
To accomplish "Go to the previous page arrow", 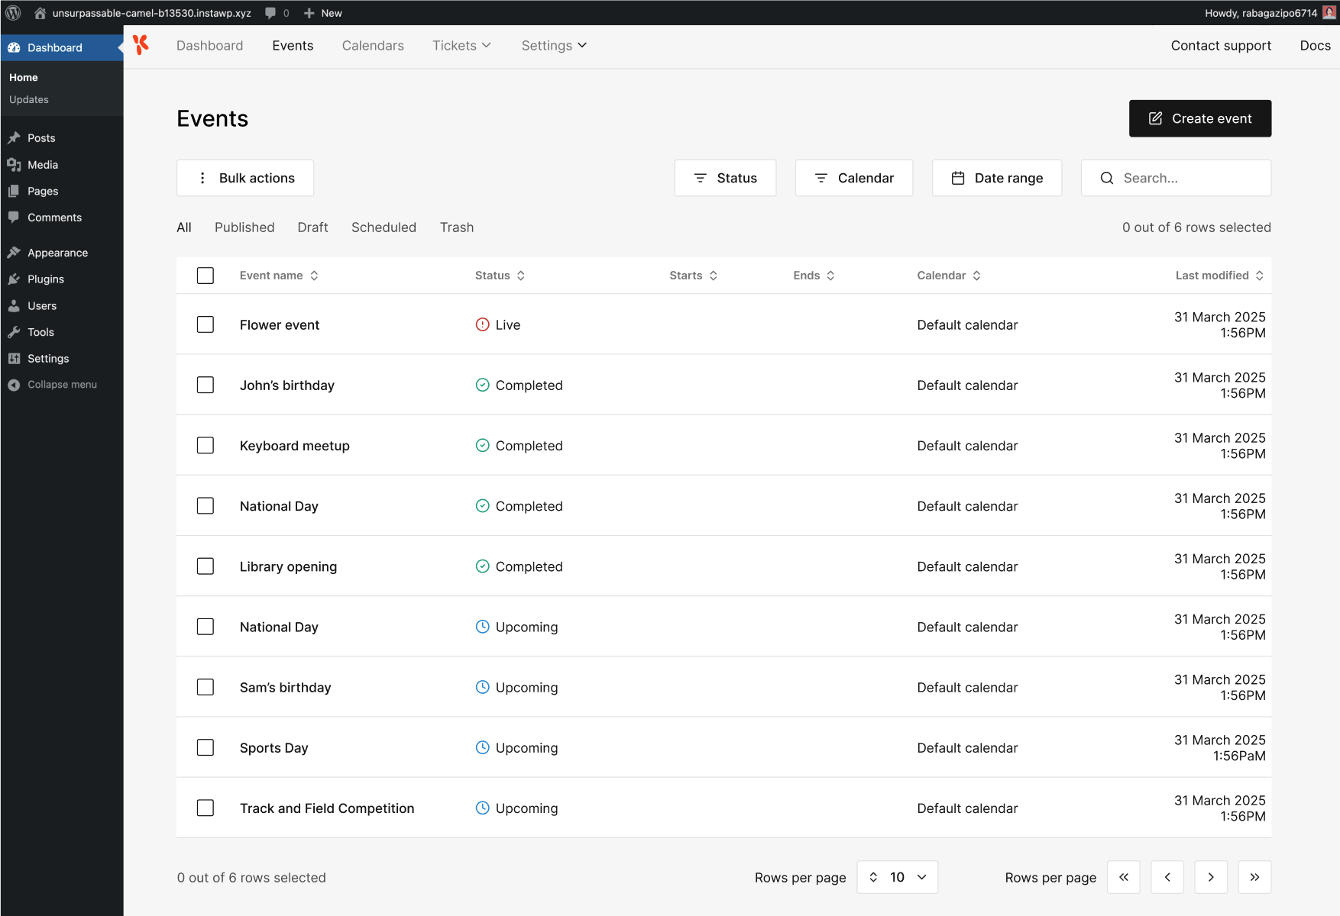I will (x=1167, y=877).
